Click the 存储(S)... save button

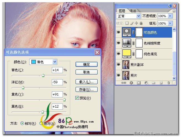click(x=87, y=89)
